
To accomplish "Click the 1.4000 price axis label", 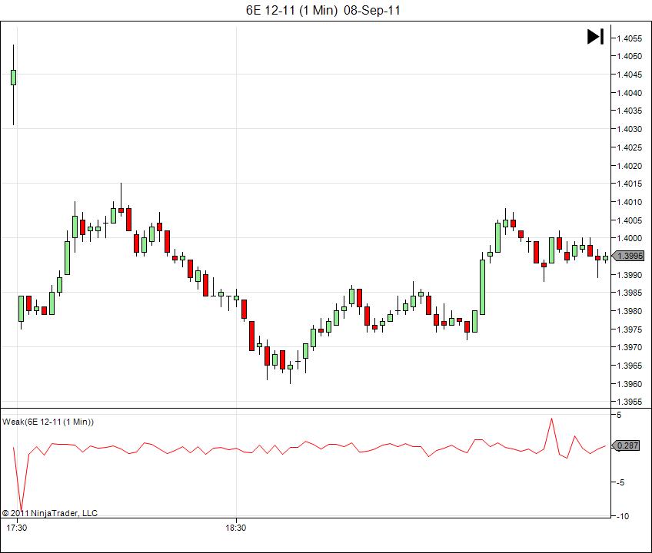I will (x=629, y=238).
